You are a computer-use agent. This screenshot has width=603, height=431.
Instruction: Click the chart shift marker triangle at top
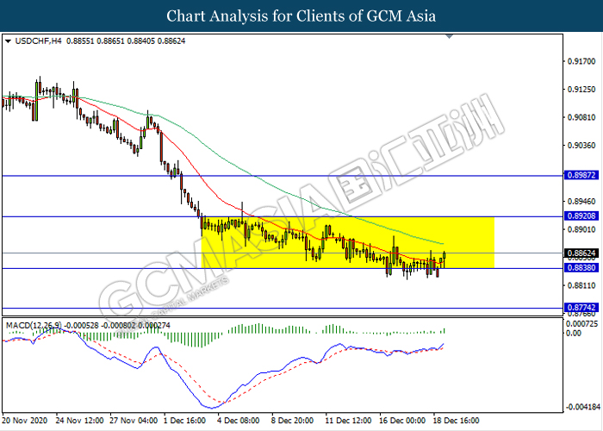point(449,36)
